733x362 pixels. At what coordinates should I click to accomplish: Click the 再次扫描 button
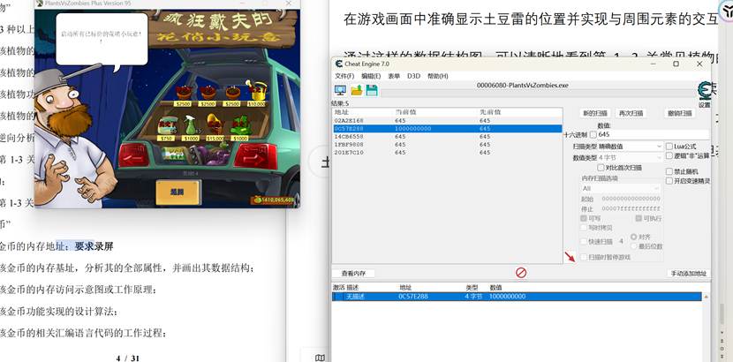(x=631, y=114)
